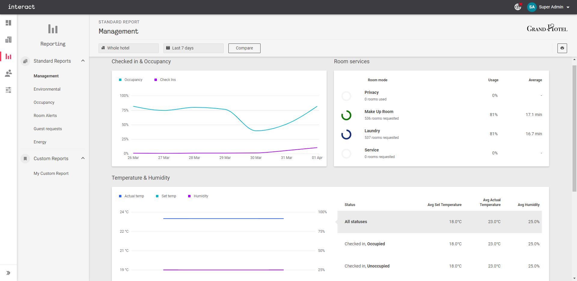577x281 pixels.
Task: Select the reporting bar-chart icon in left rail
Action: coord(8,56)
